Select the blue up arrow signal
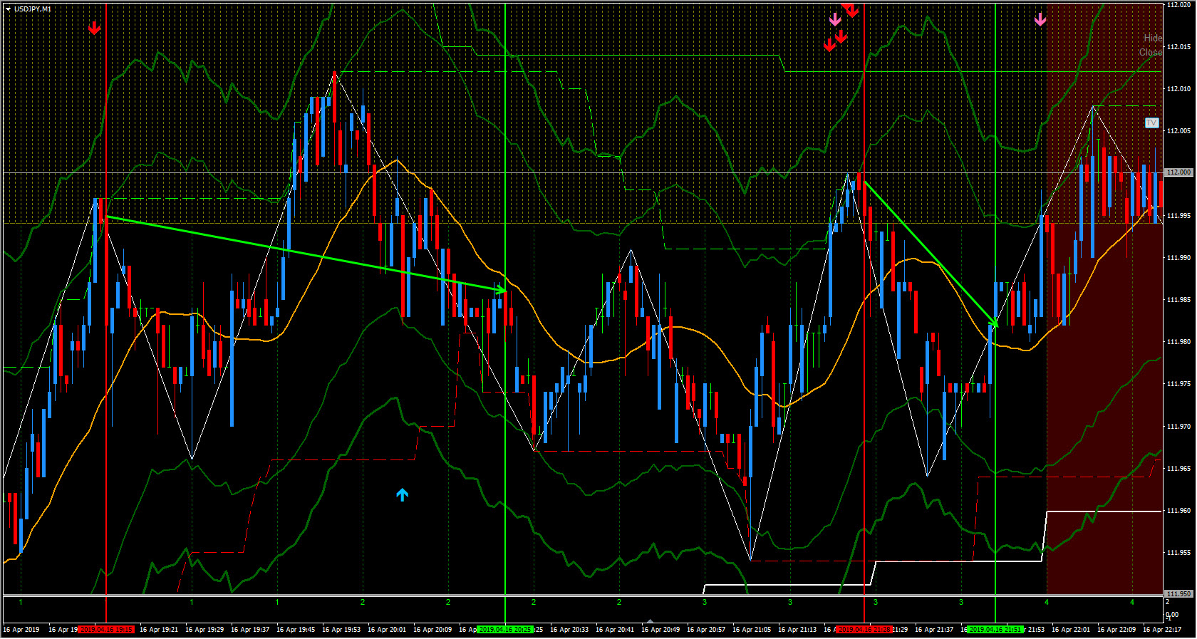The height and width of the screenshot is (639, 1197). tap(403, 494)
